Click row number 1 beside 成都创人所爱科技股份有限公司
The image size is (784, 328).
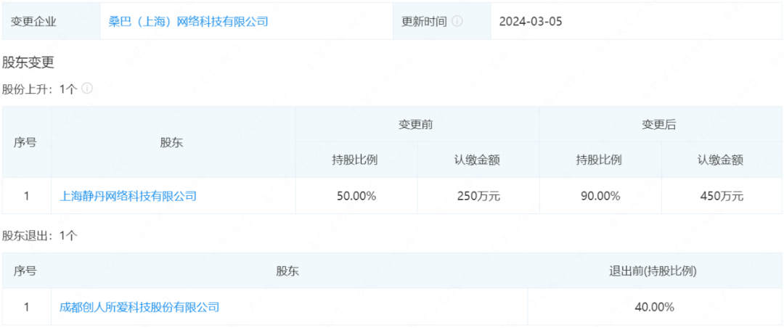coord(27,306)
